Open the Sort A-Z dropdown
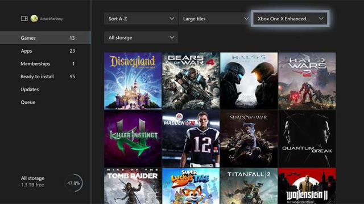364x204 pixels. [141, 19]
